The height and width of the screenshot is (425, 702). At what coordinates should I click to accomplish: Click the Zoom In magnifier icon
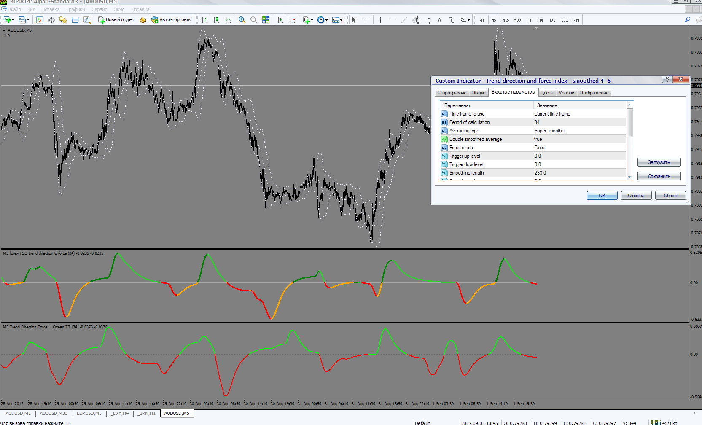pyautogui.click(x=242, y=20)
